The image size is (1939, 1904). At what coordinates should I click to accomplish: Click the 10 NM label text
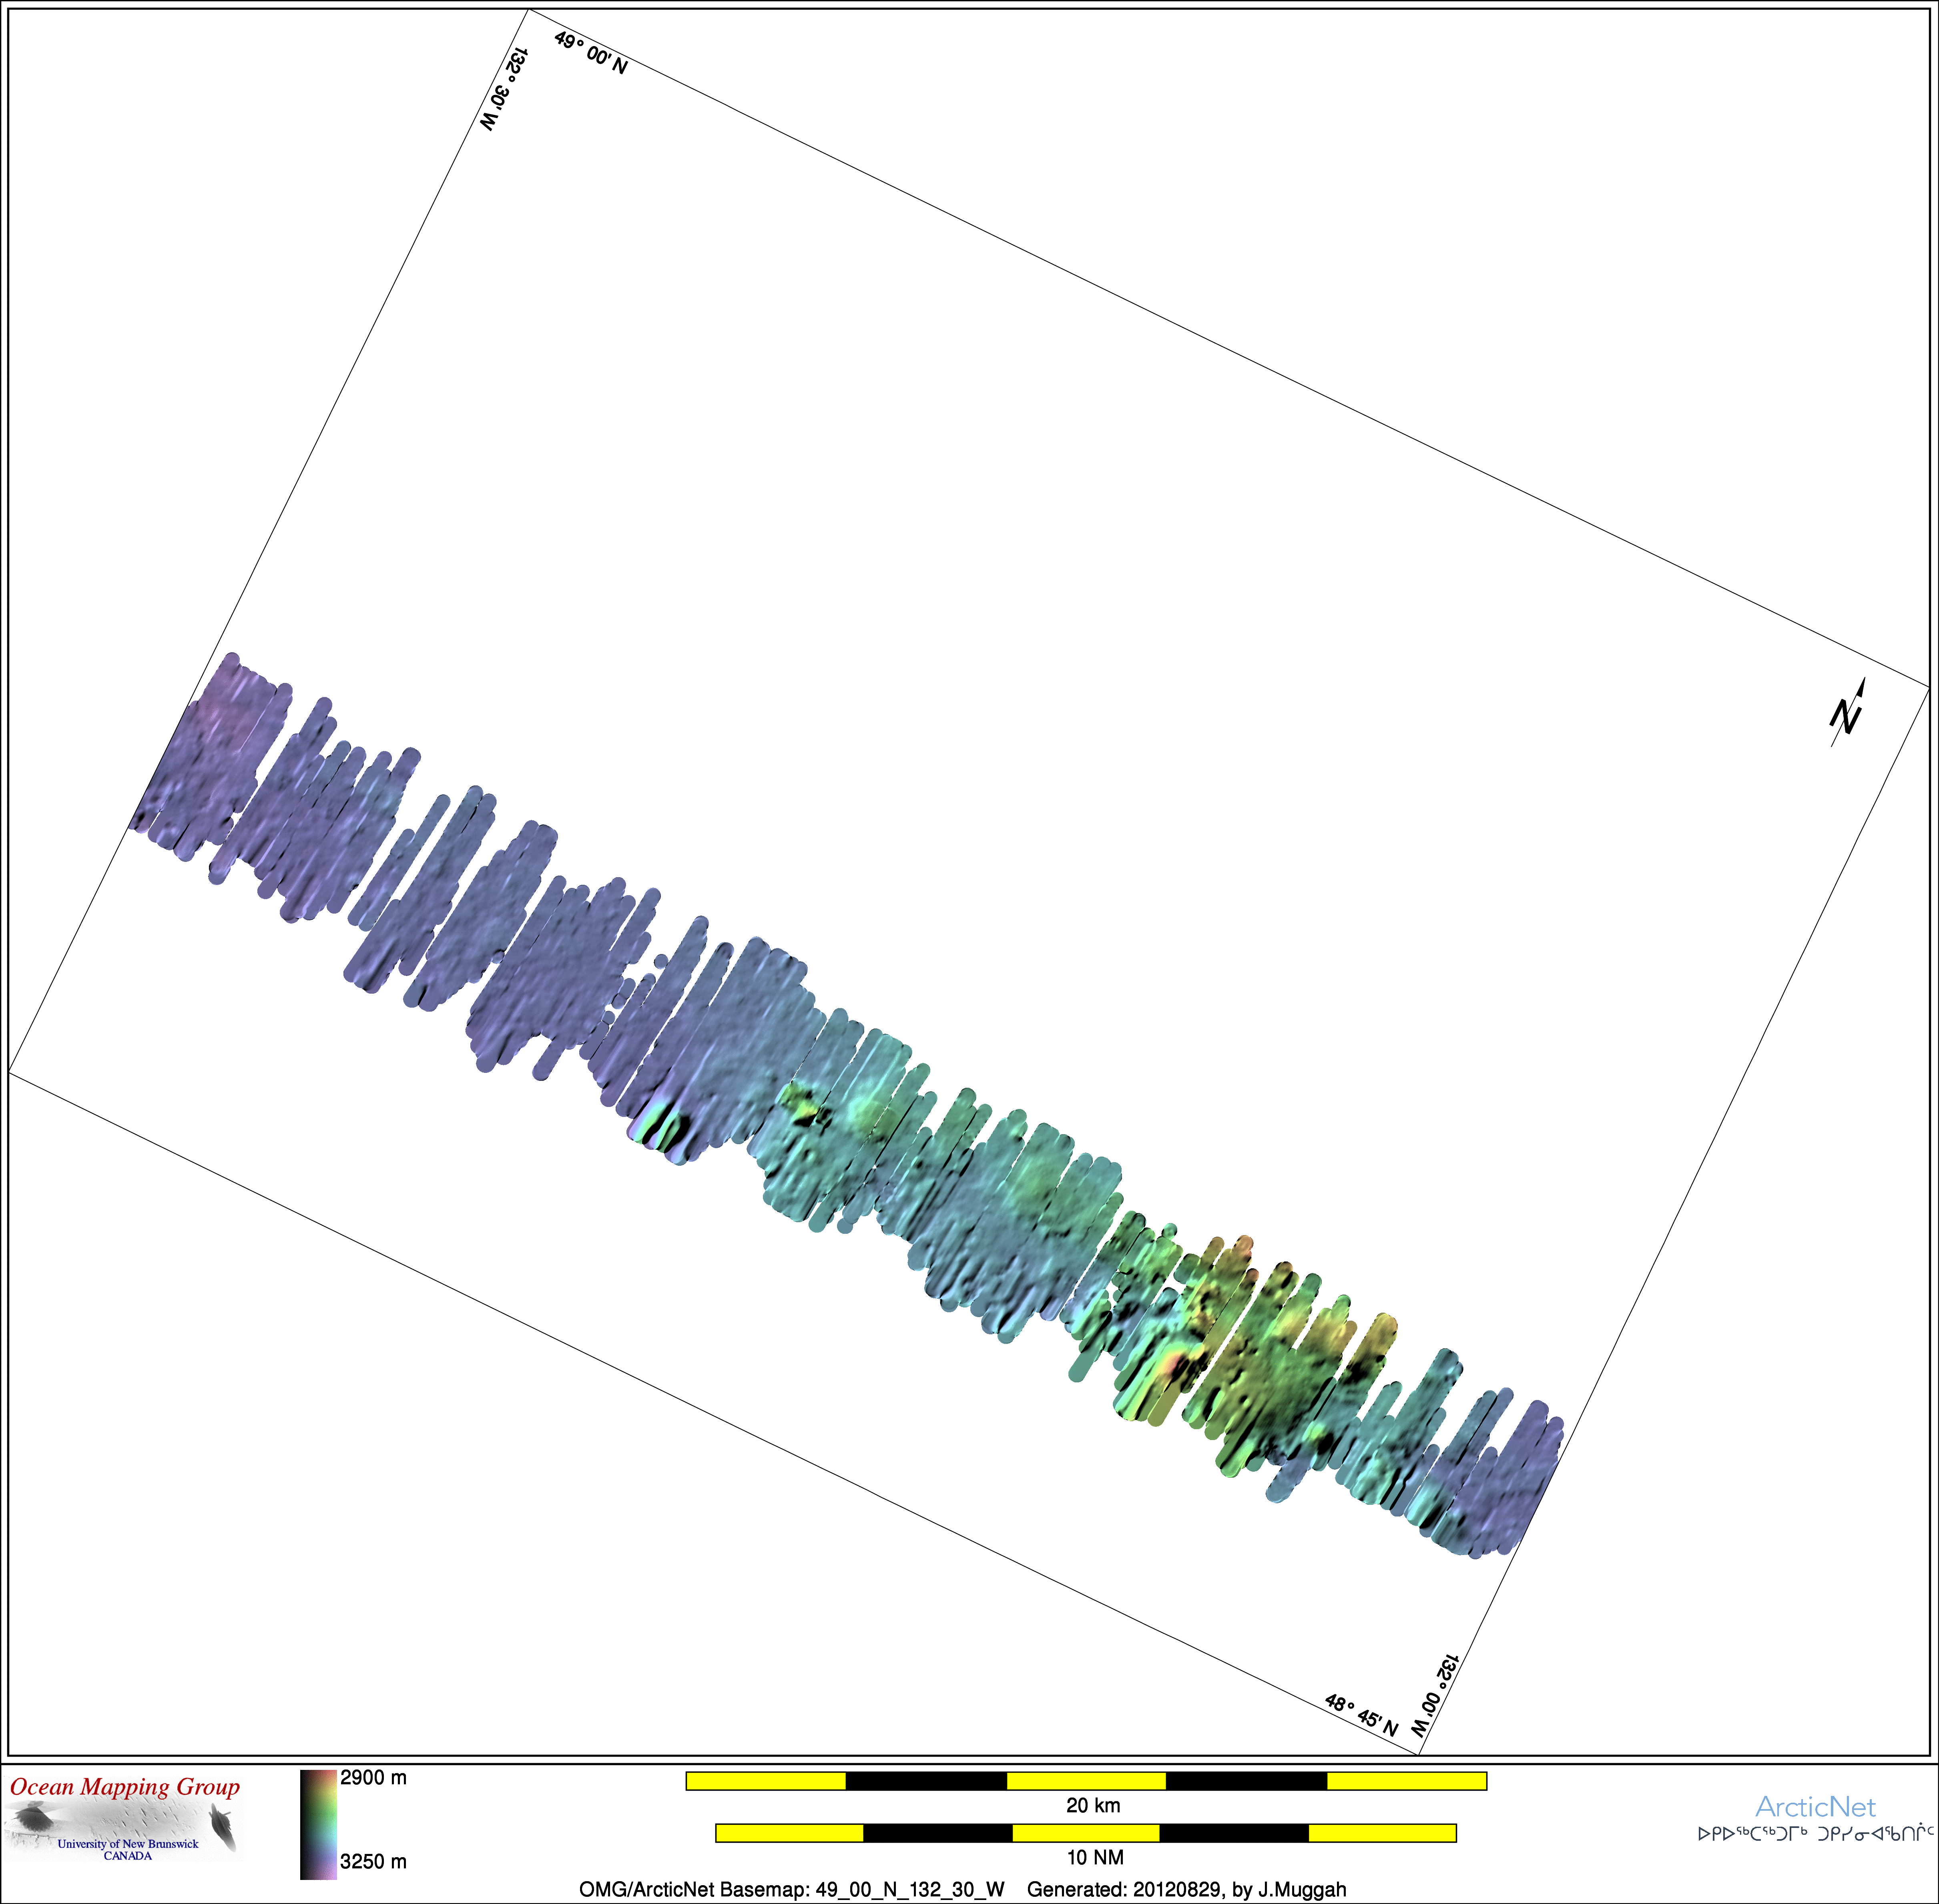[x=1095, y=1857]
